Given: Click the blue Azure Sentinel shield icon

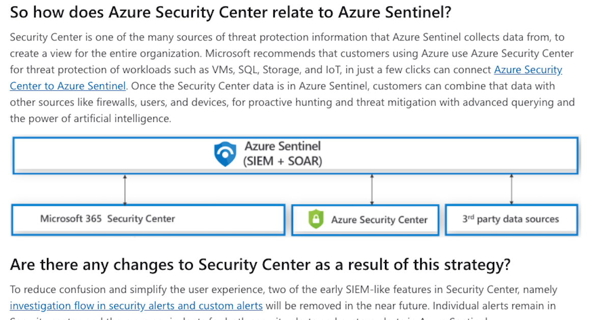Looking at the screenshot, I should [225, 154].
